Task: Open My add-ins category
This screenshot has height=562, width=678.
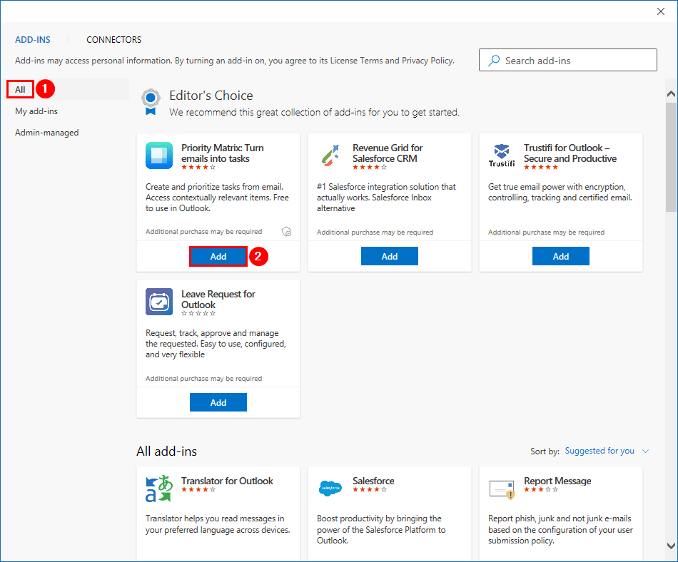Action: tap(36, 111)
